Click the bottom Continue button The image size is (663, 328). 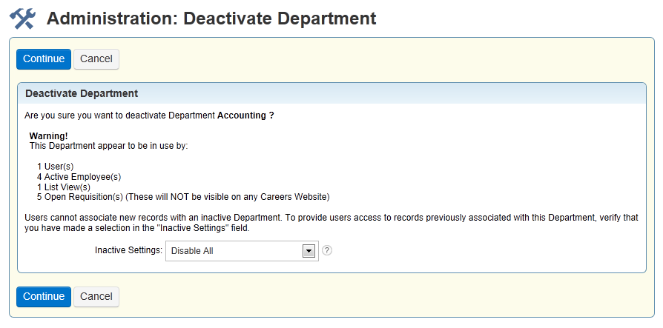pos(44,297)
